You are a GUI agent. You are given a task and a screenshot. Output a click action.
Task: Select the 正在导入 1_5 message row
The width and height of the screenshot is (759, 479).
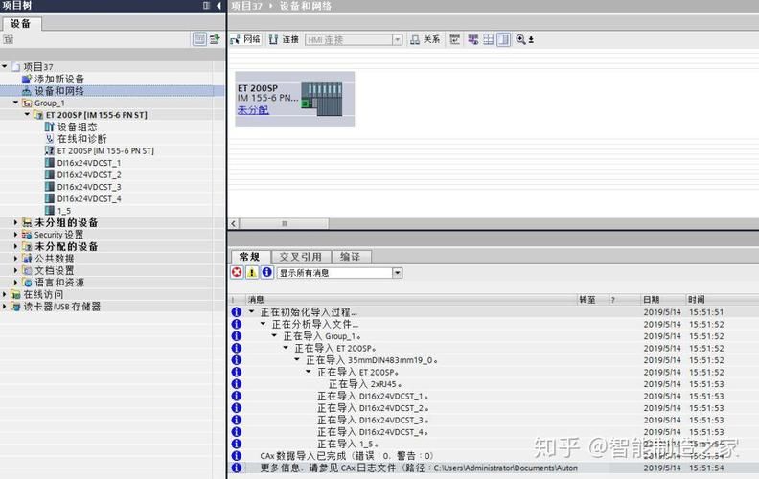coord(348,445)
